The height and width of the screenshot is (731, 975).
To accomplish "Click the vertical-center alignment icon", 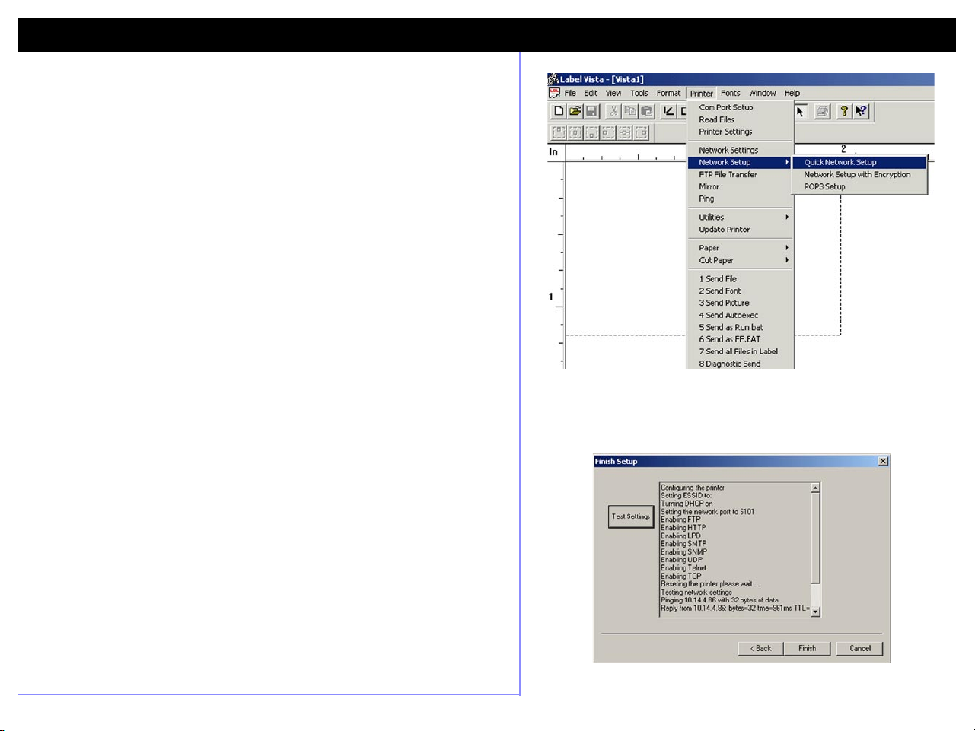I will 575,132.
